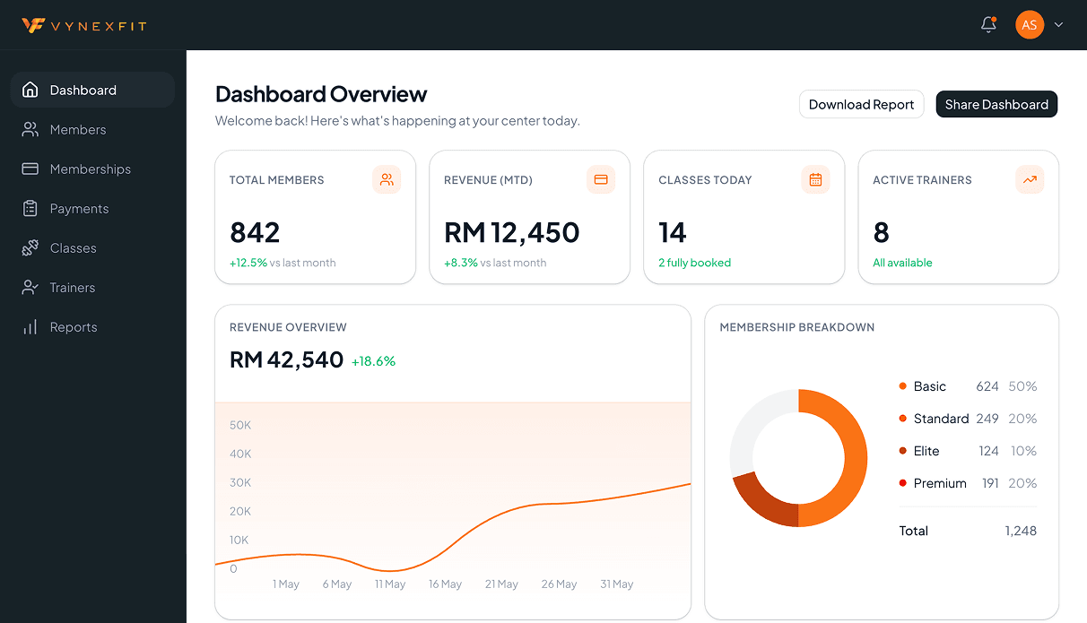Open the notifications bell
Viewport: 1087px width, 623px height.
[988, 25]
